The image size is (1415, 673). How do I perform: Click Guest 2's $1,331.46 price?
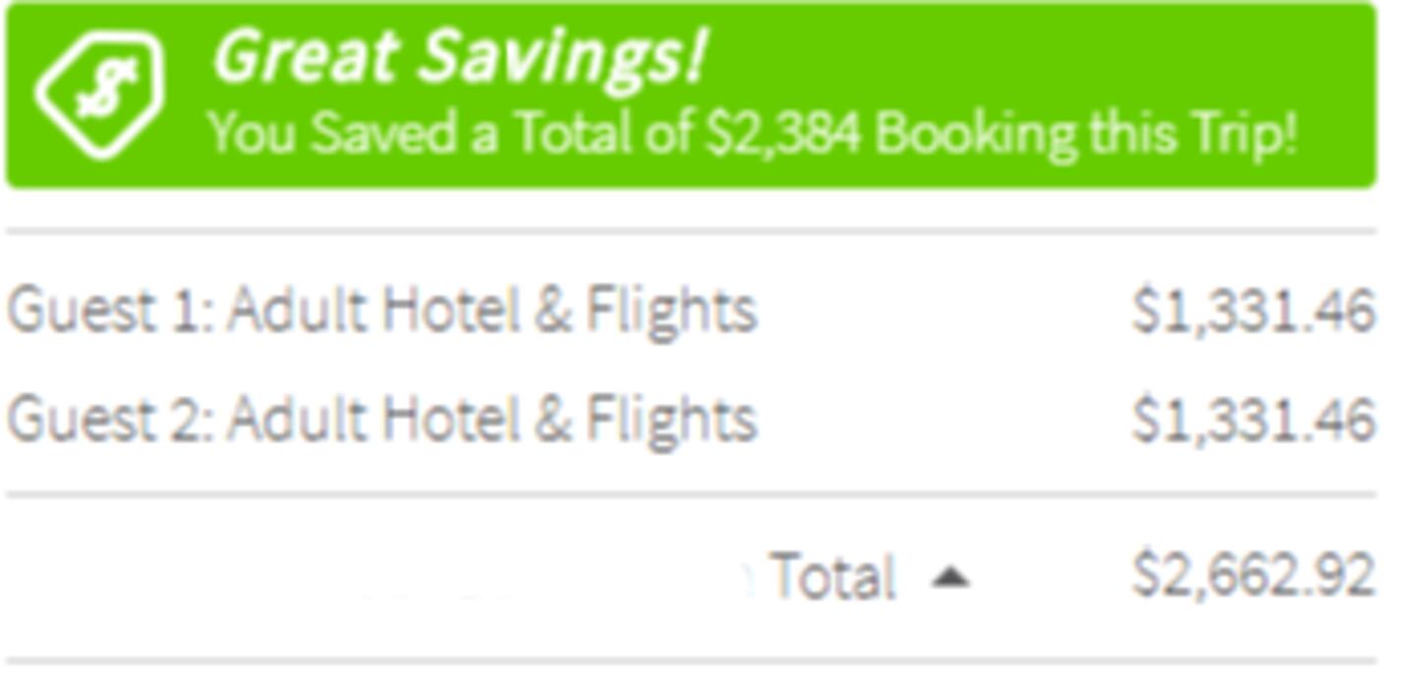(1253, 420)
